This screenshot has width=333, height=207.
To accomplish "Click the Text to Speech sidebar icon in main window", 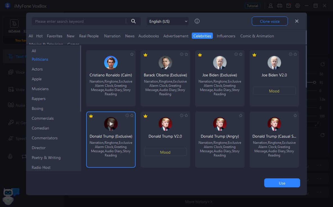I will tap(11, 56).
